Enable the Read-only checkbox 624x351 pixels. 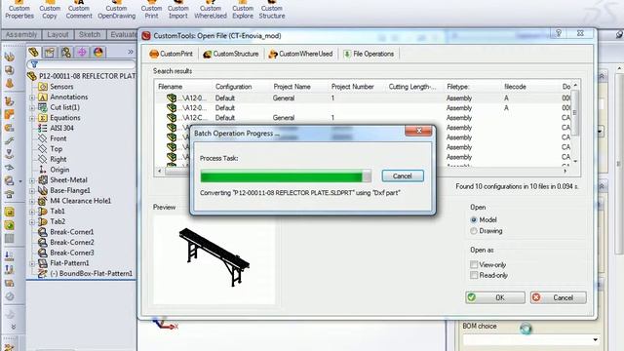click(474, 275)
